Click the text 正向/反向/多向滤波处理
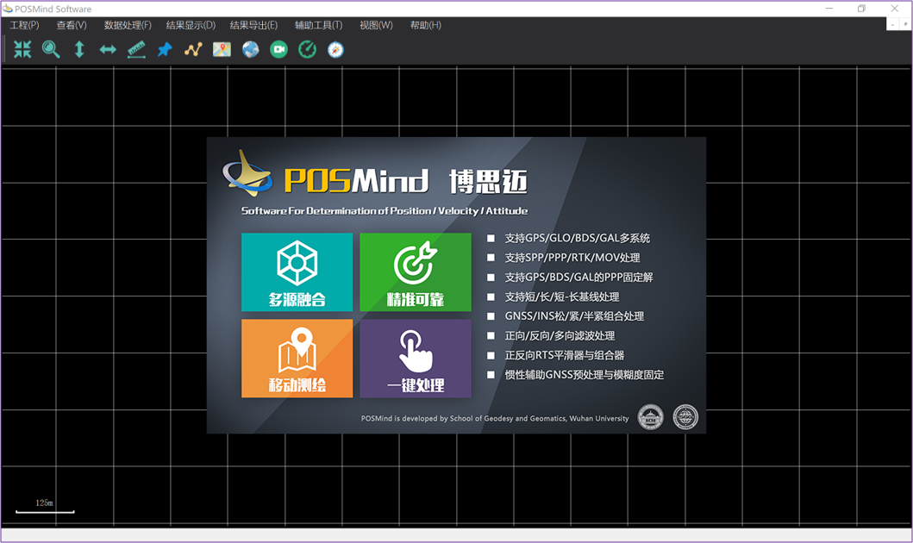The image size is (913, 543). 560,336
